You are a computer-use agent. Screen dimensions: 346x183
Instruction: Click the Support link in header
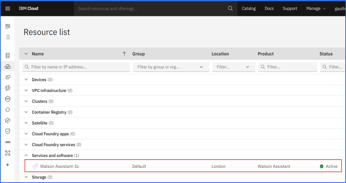pos(290,8)
